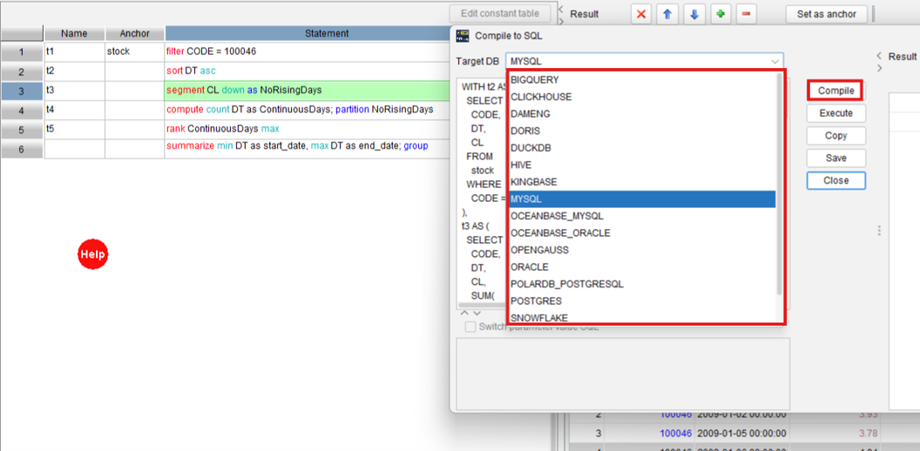The height and width of the screenshot is (451, 920).
Task: Click the Close button in dialog
Action: pos(835,180)
